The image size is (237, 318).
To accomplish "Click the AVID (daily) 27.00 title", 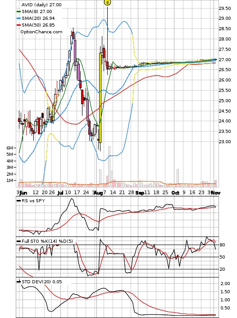I will click(41, 5).
